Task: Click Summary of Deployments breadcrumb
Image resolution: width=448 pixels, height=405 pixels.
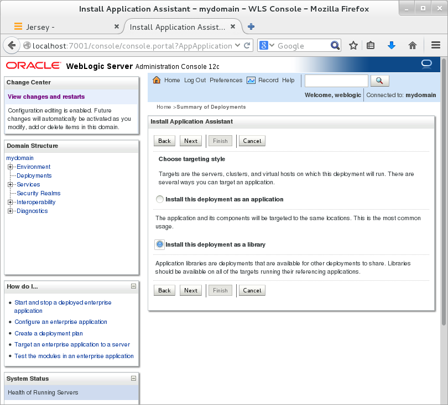Action: 211,107
